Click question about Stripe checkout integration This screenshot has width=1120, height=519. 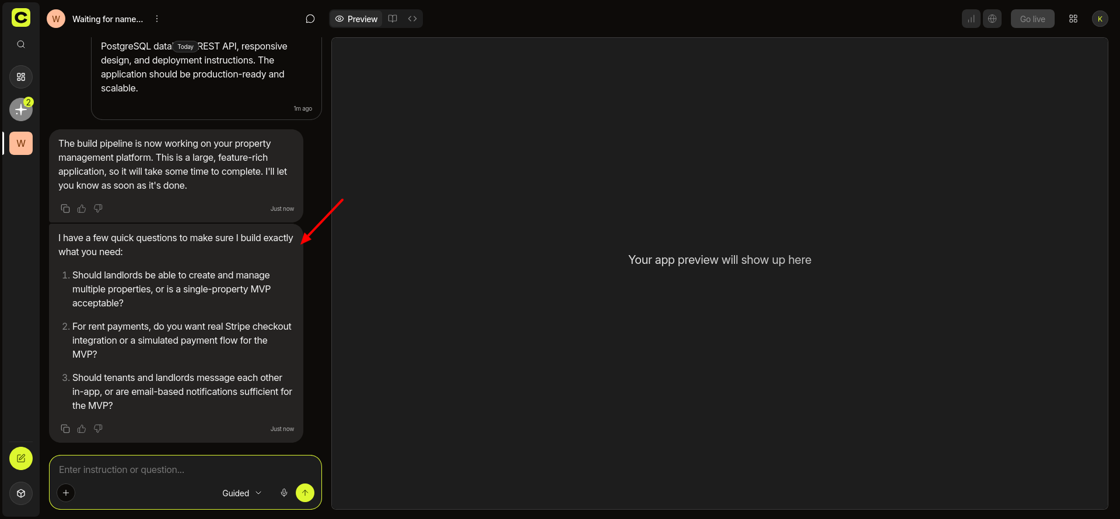(182, 340)
